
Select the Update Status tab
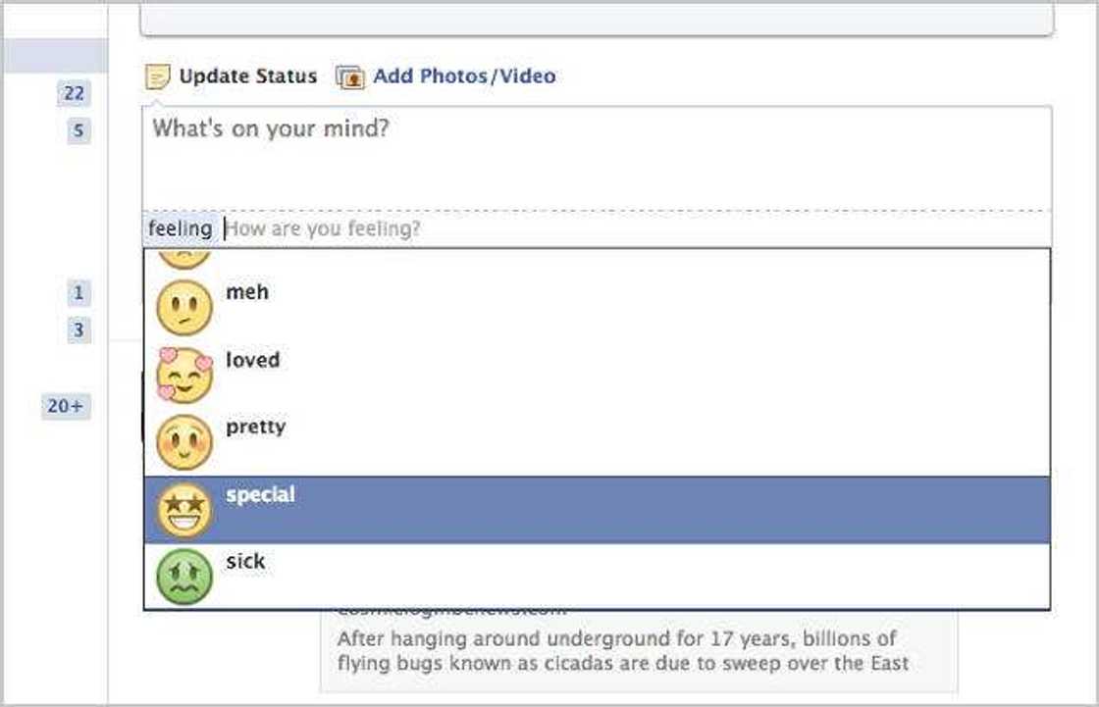tap(247, 76)
